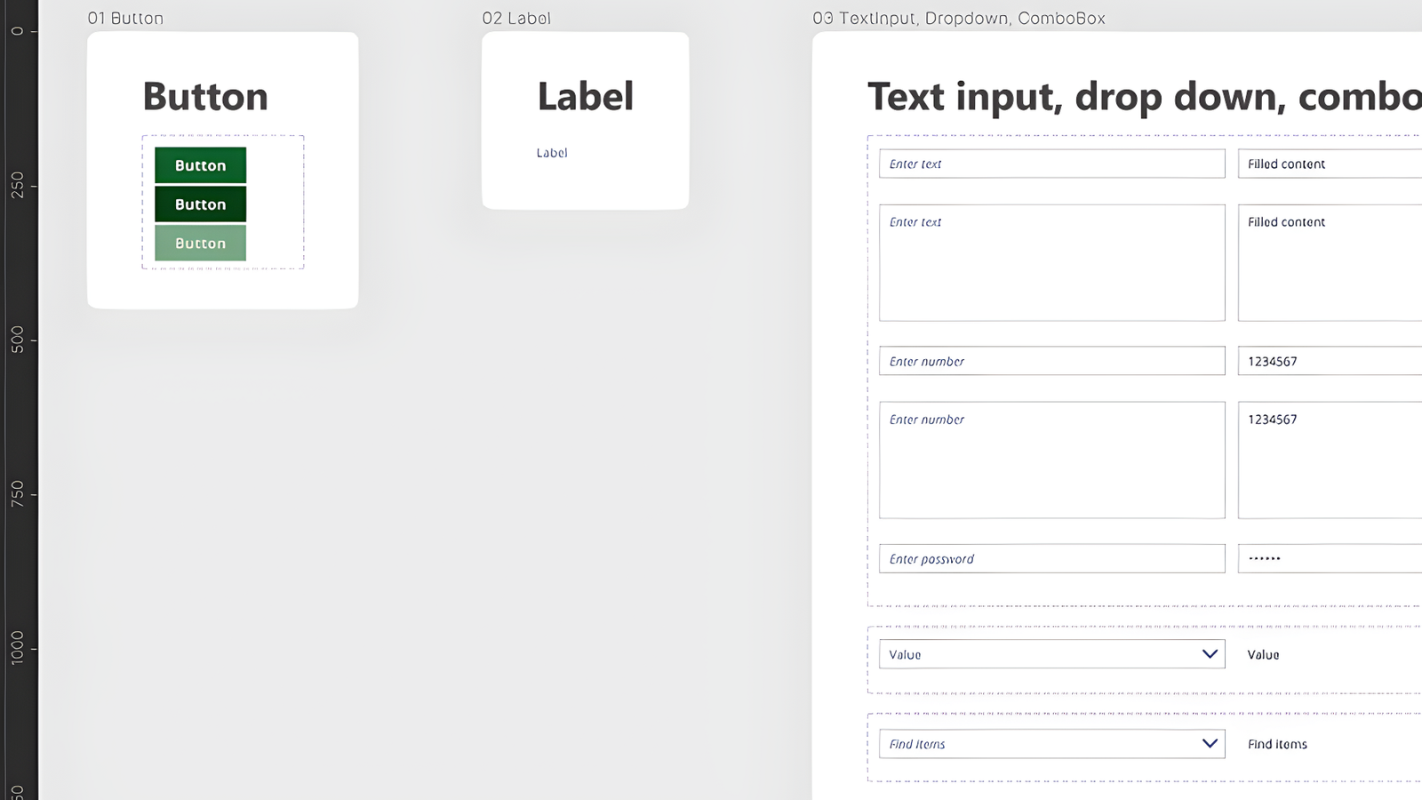Click the single-line 1234567 field
Viewport: 1422px width, 800px height.
pyautogui.click(x=1330, y=361)
